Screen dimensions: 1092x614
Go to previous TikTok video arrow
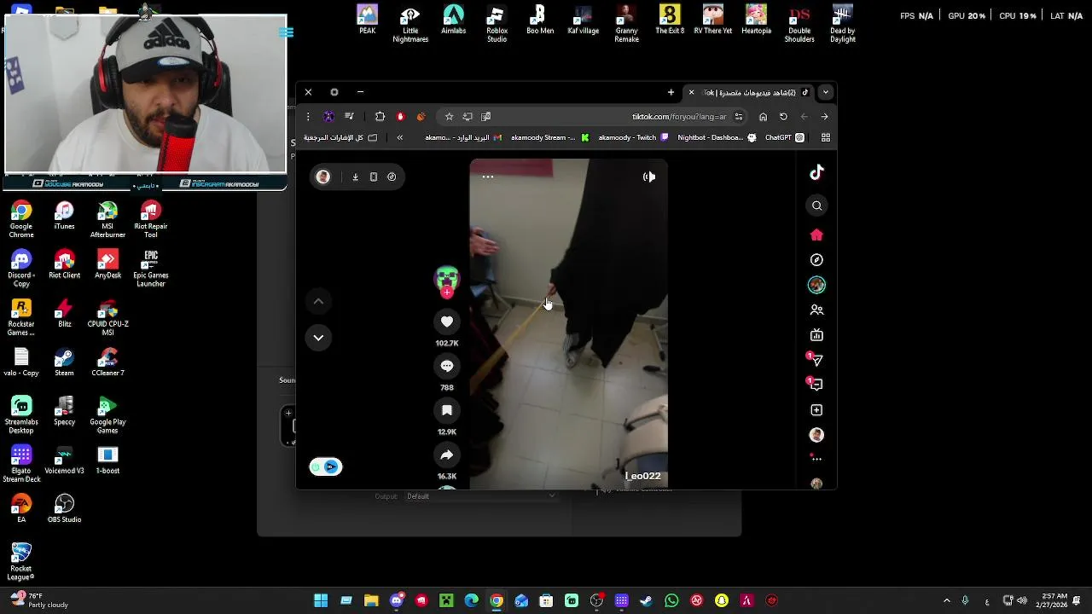318,301
